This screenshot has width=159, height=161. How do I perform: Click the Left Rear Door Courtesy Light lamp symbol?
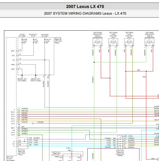(129, 42)
